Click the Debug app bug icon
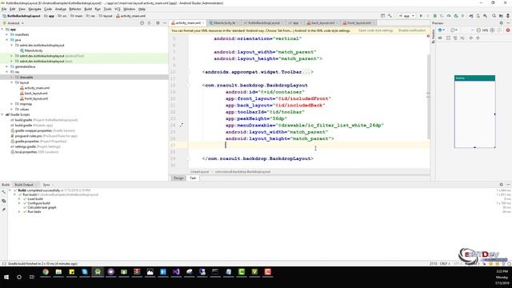The height and width of the screenshot is (288, 512). [x=434, y=16]
